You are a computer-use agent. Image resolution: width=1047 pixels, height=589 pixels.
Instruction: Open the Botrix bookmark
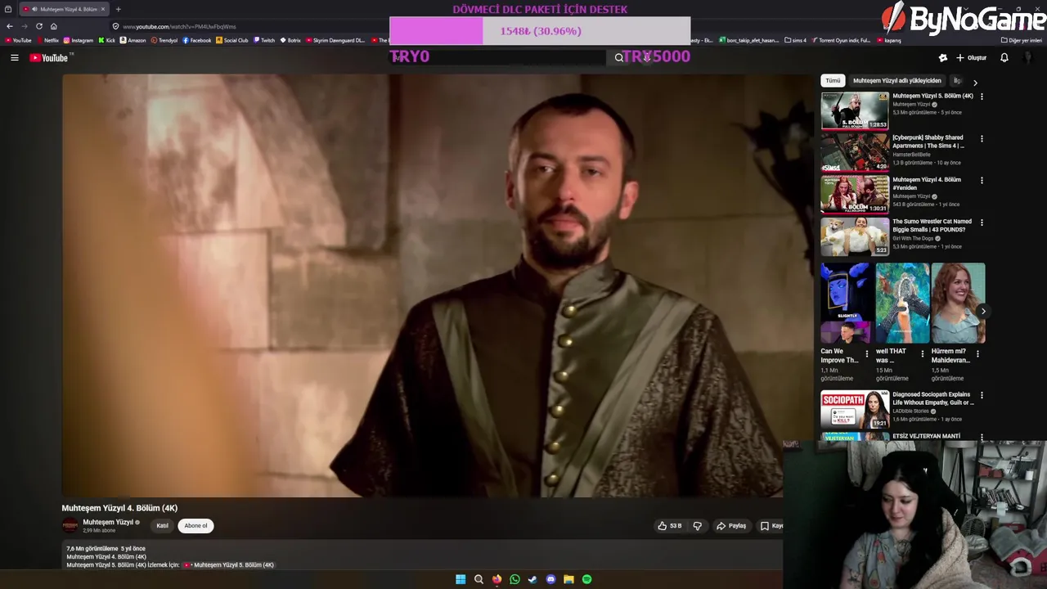point(290,40)
